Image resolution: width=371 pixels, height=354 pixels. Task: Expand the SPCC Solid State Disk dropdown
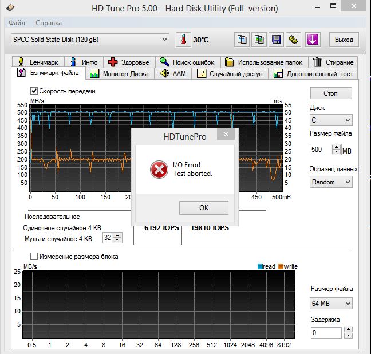point(90,40)
